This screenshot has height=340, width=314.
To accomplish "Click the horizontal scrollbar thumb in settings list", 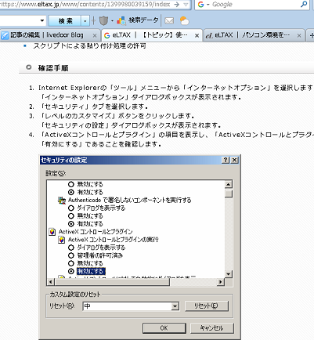I will (112, 282).
